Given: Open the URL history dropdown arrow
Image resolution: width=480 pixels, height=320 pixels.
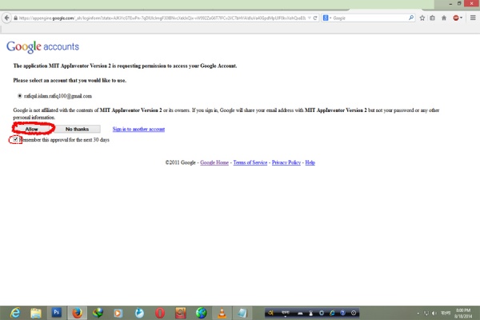Looking at the screenshot, I should pyautogui.click(x=310, y=18).
